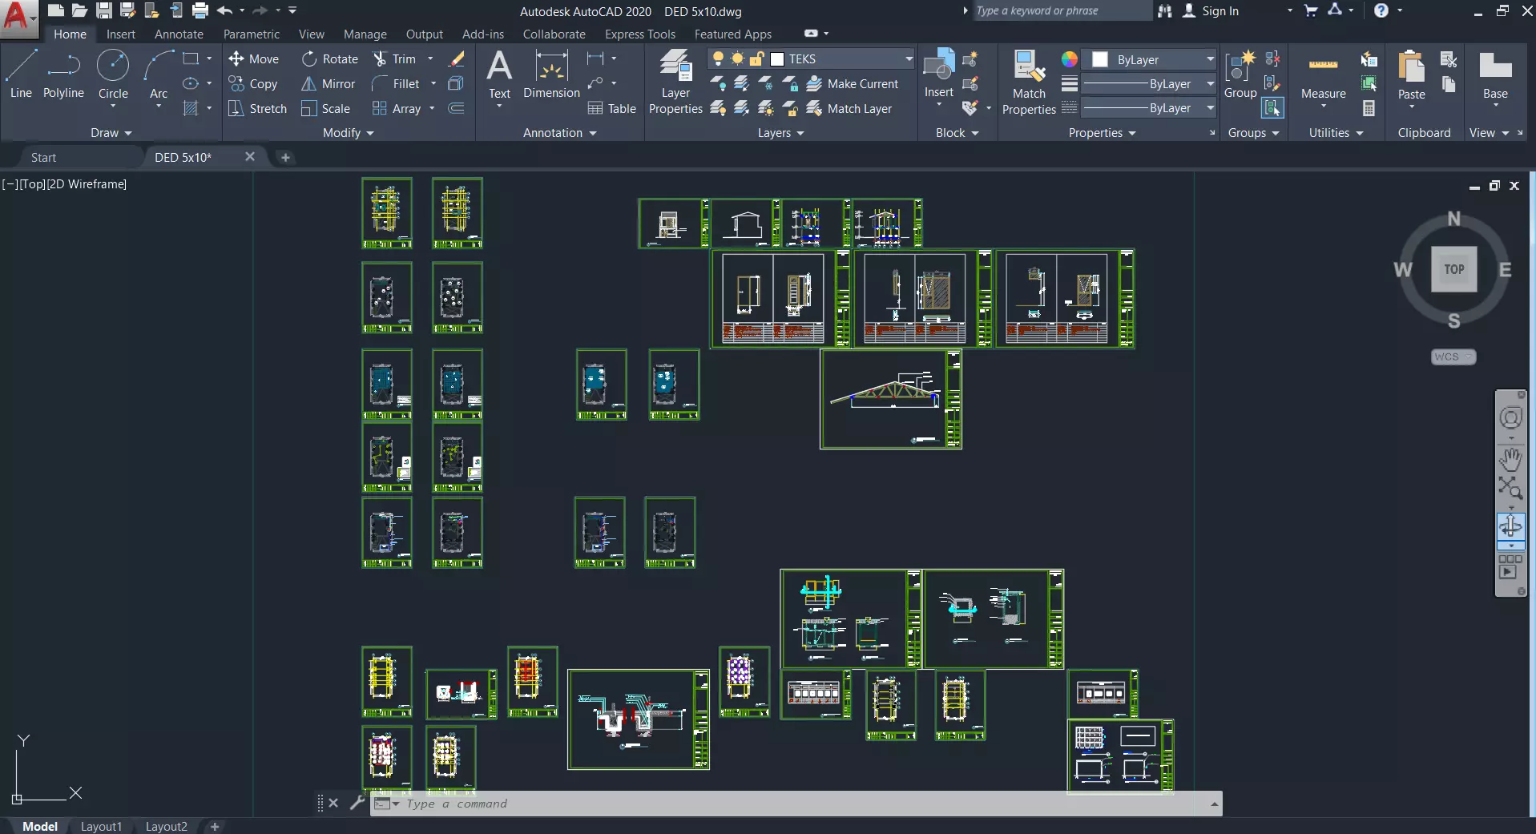Toggle freeze state of TEKS layer
Screen dimensions: 1536x834
coord(737,58)
